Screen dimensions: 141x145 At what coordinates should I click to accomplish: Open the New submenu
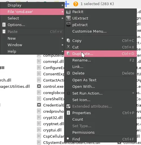click(32, 38)
